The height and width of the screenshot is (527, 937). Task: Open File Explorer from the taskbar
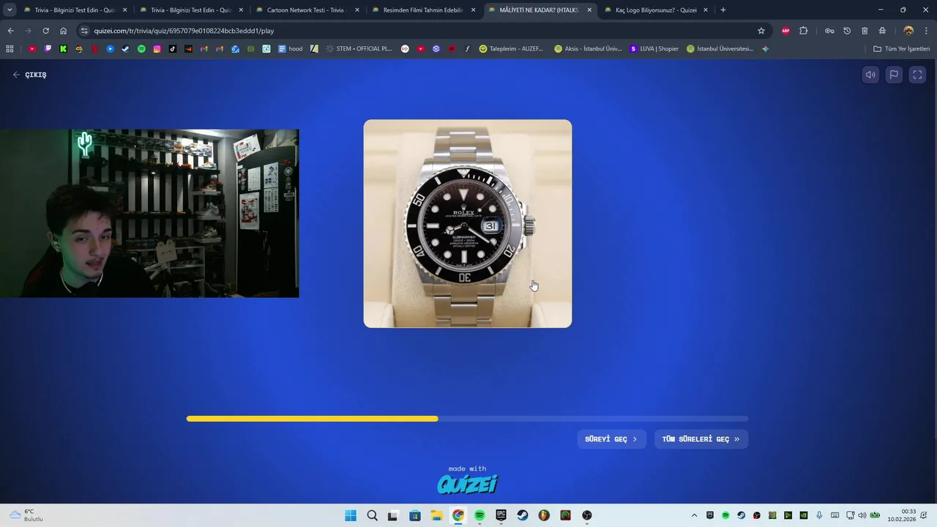[x=436, y=515]
